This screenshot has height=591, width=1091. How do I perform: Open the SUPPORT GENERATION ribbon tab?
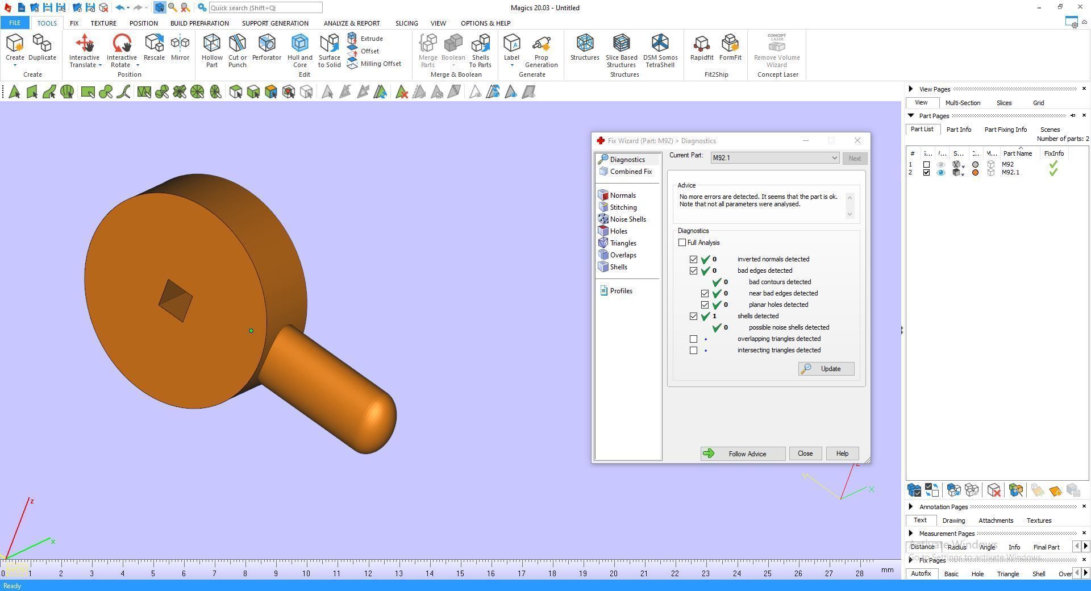coord(275,23)
